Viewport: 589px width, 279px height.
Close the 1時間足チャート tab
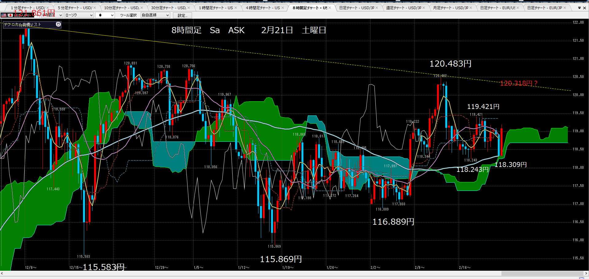[236, 8]
